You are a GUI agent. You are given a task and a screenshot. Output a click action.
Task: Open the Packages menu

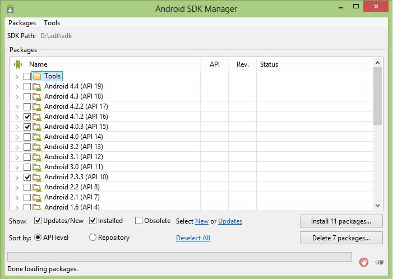click(x=22, y=23)
